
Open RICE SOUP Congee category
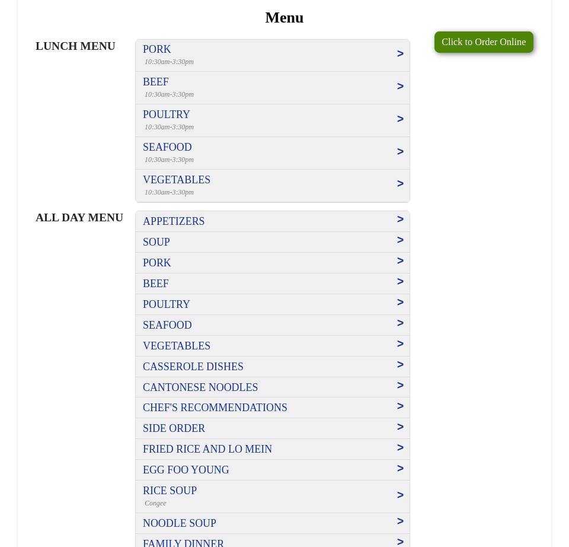[x=170, y=491]
